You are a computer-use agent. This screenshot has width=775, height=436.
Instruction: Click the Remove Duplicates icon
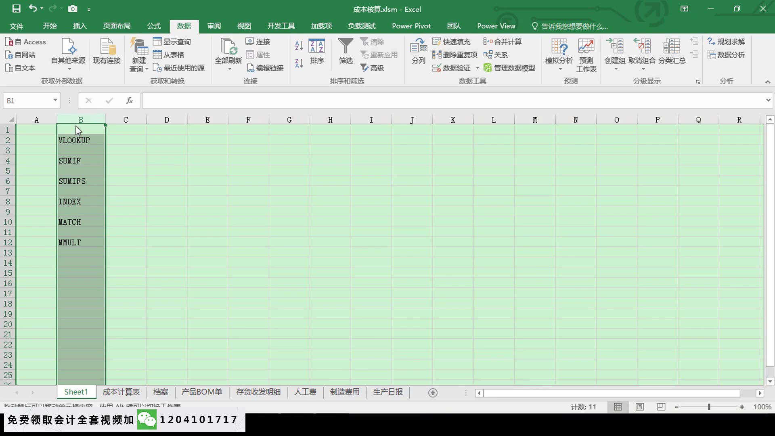point(436,55)
